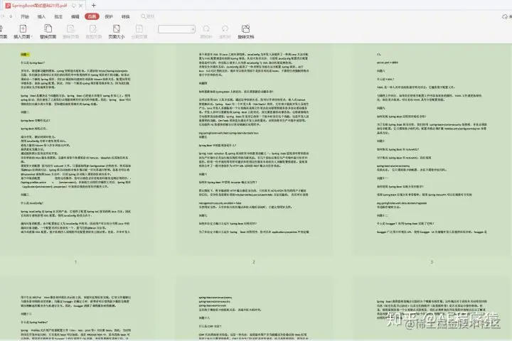The height and width of the screenshot is (341, 512).
Task: Click the yellow highlighted heading on page 1
Action: click(25, 55)
